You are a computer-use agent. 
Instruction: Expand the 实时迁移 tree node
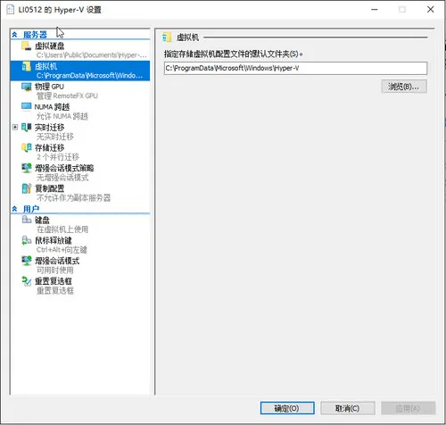[x=15, y=127]
